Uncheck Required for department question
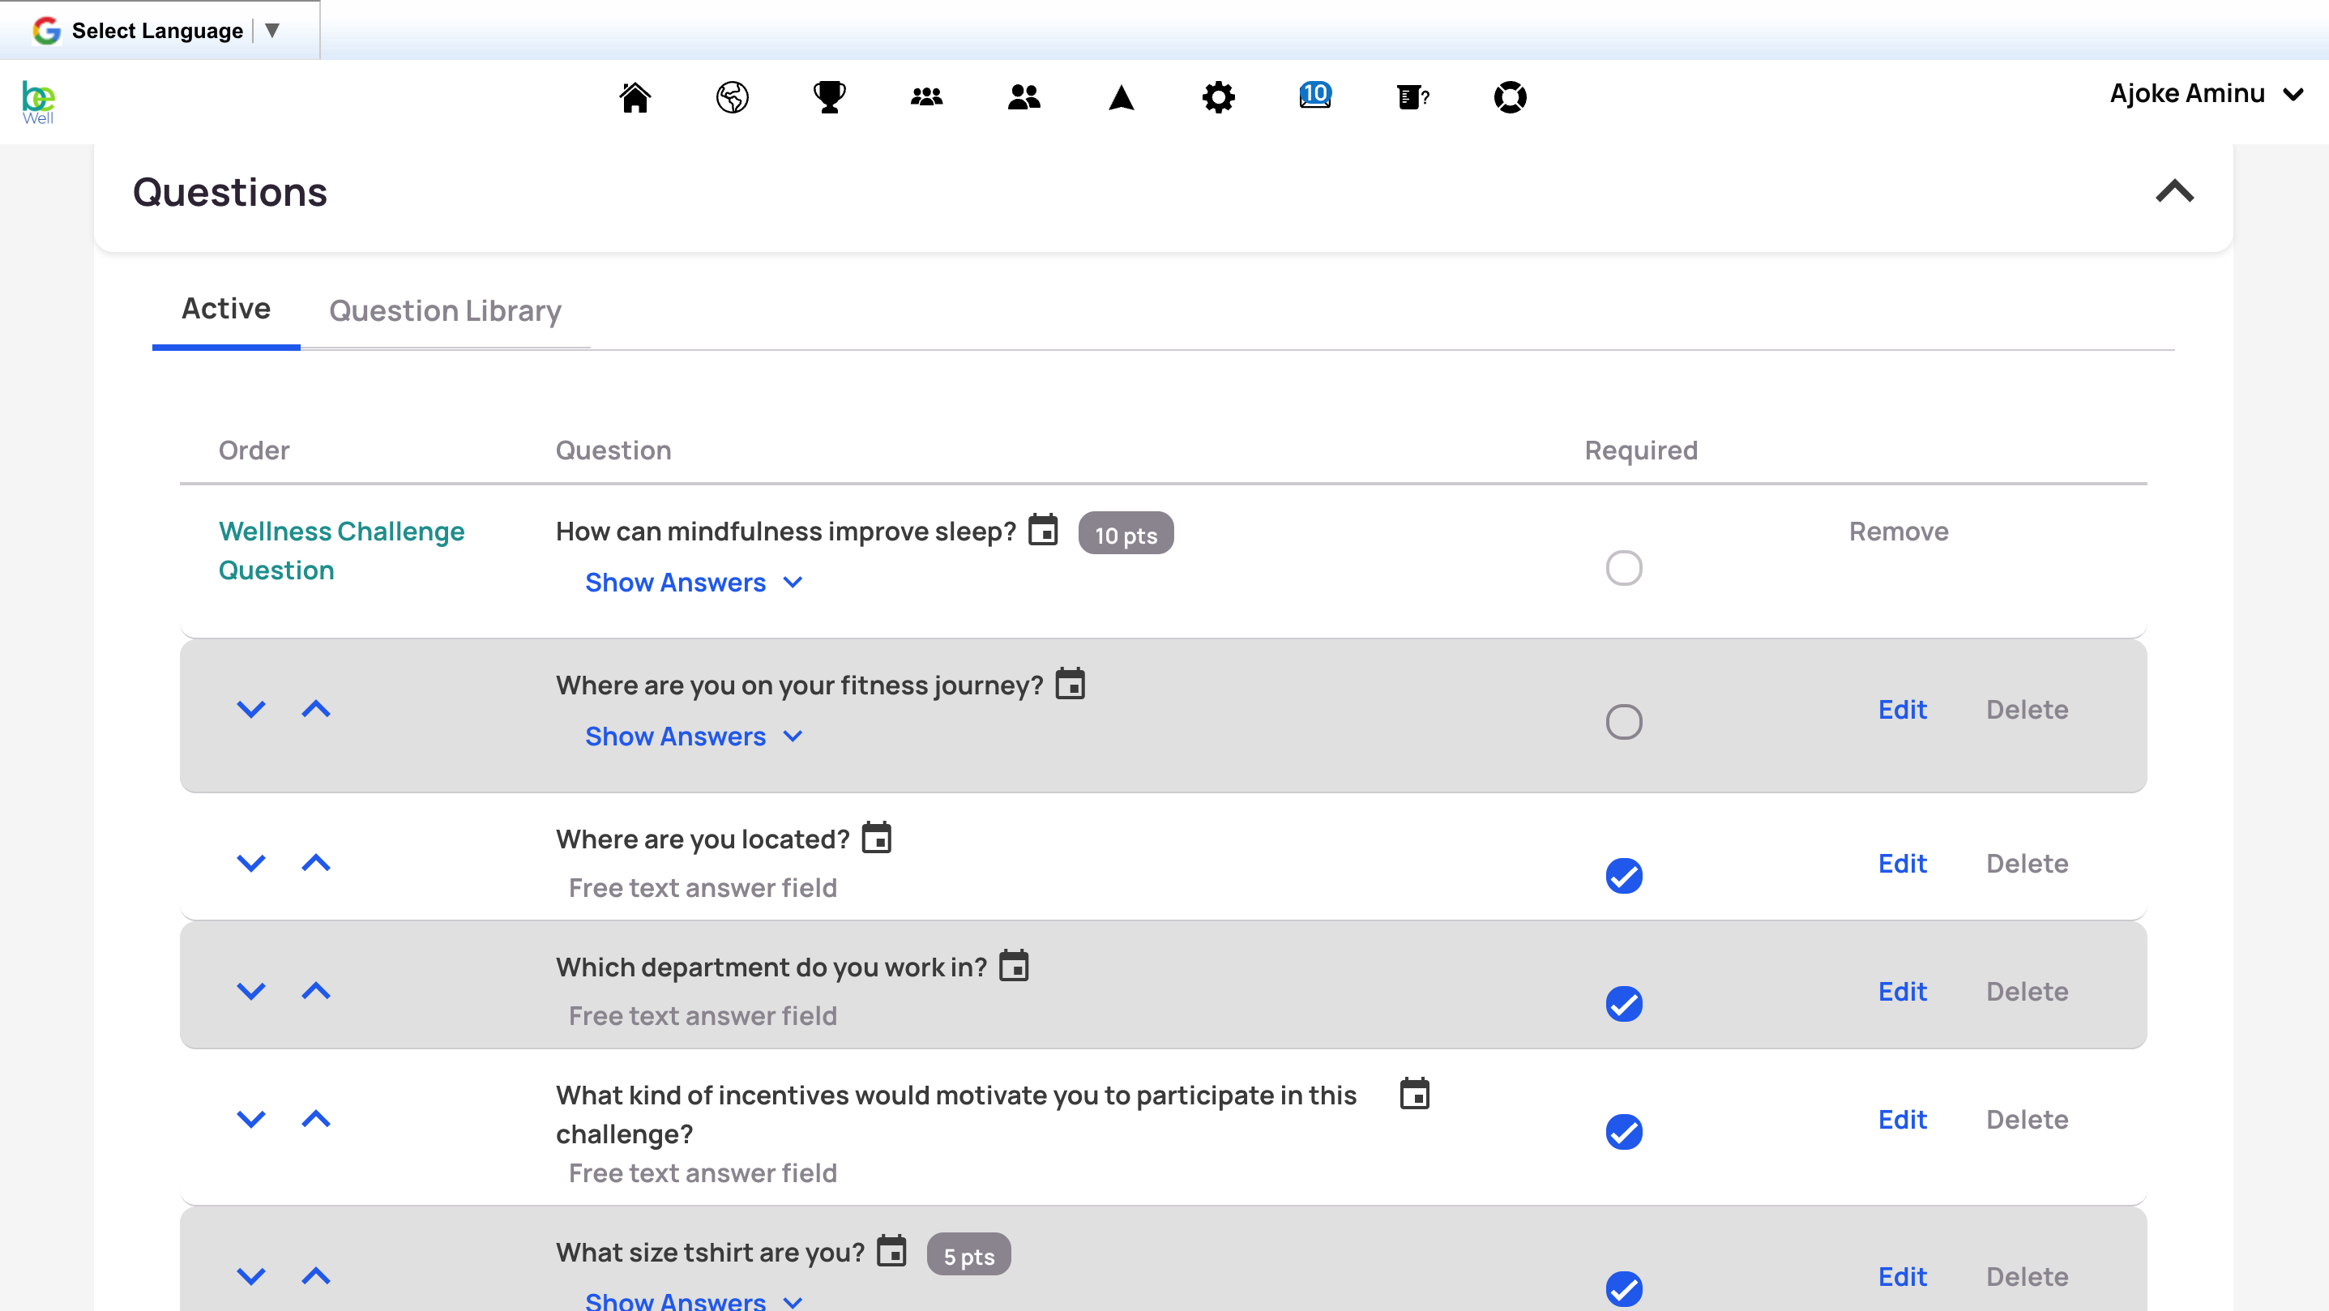The image size is (2329, 1311). [1624, 1005]
